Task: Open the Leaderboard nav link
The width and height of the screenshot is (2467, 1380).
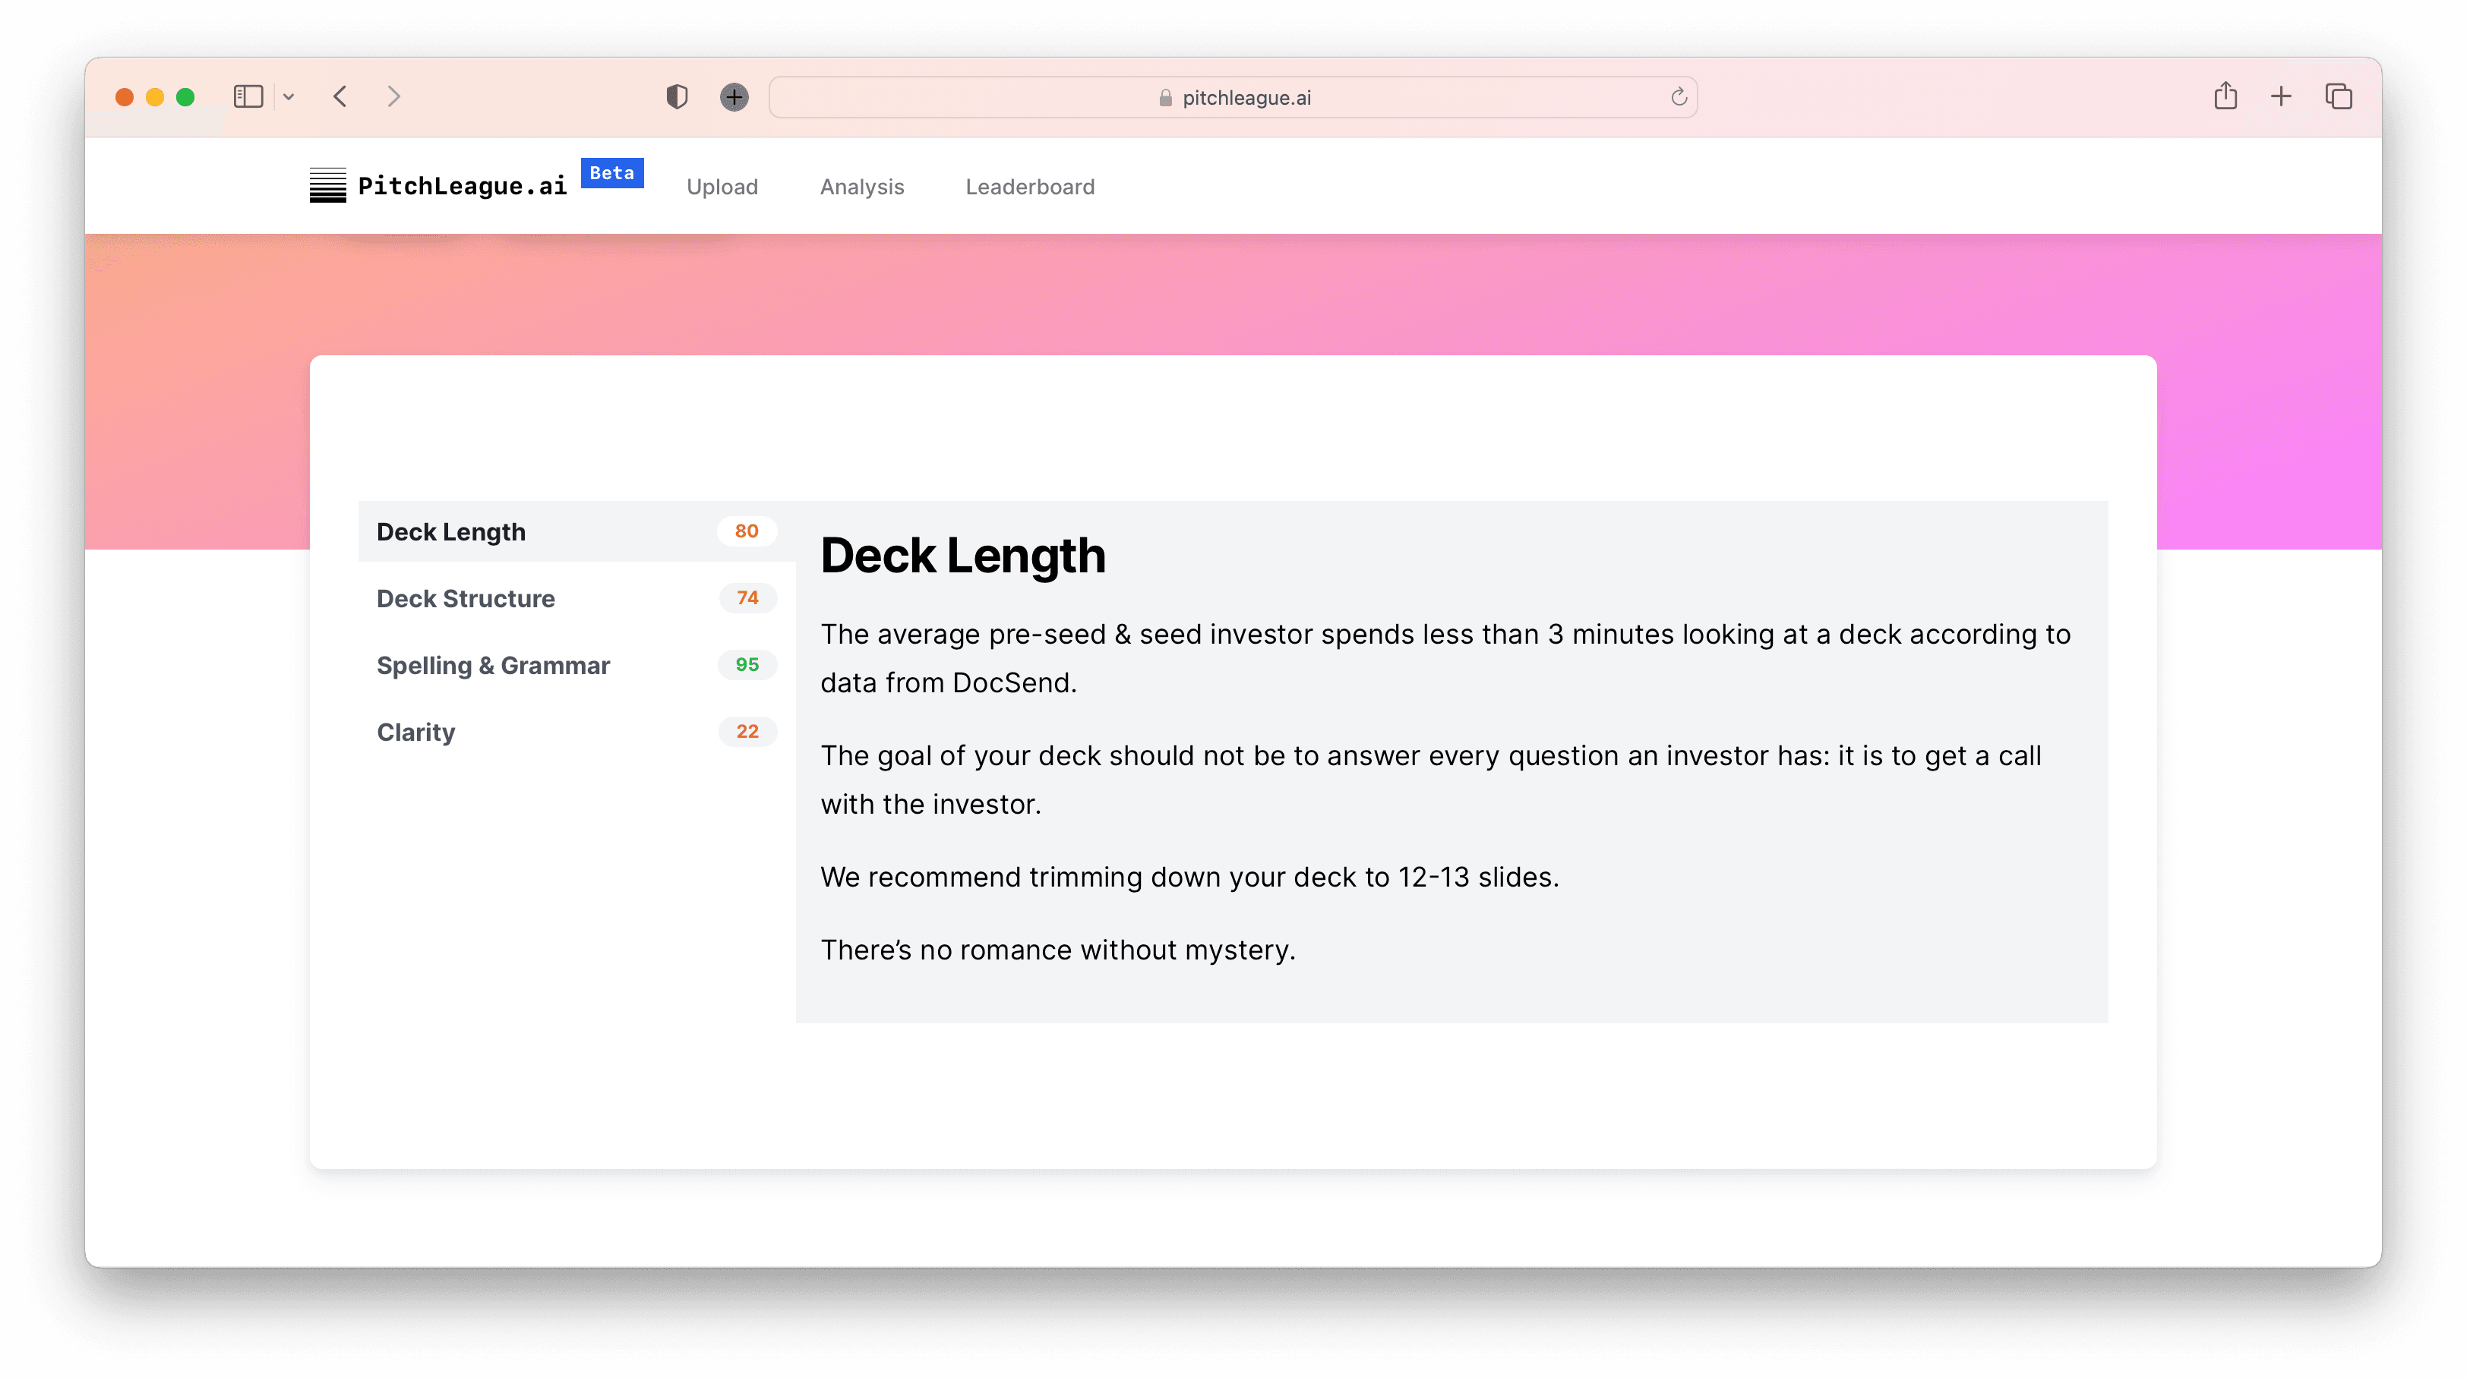Action: (x=1029, y=187)
